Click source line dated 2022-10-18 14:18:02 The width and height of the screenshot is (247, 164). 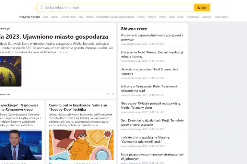[142, 61]
